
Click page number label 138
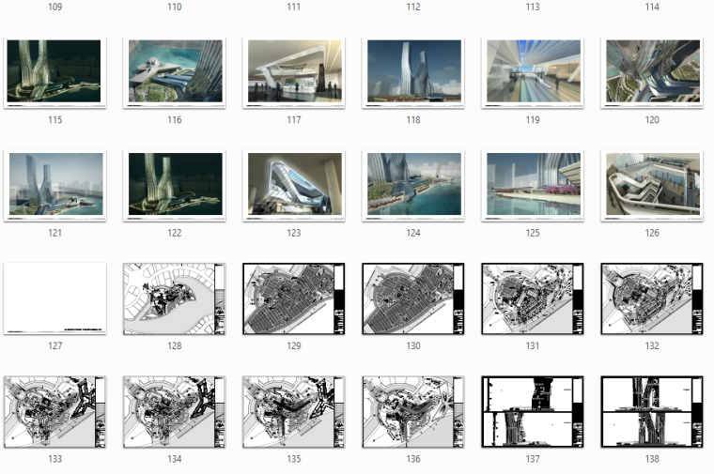(652, 459)
